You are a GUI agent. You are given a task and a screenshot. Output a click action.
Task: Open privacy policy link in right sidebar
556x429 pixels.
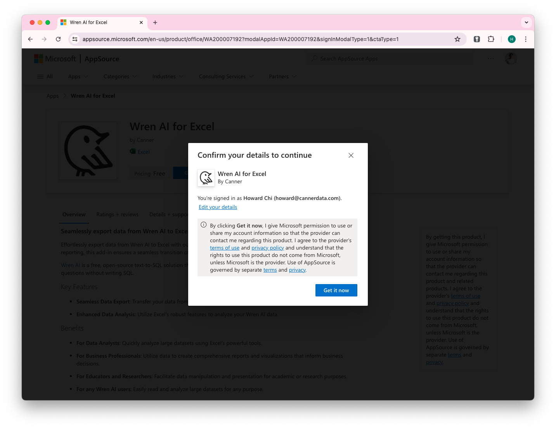click(x=453, y=303)
